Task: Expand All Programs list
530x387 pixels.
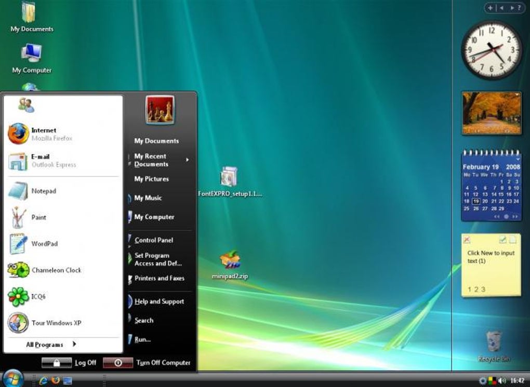Action: coord(51,344)
